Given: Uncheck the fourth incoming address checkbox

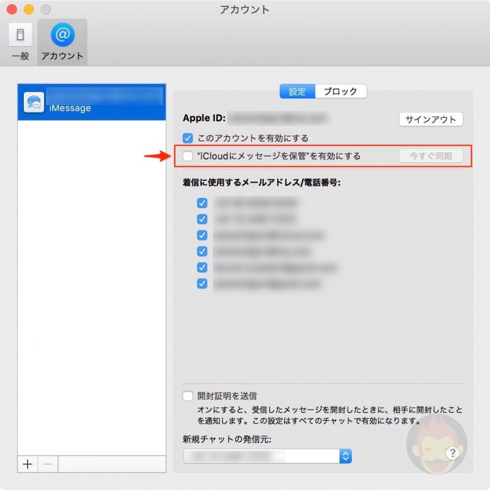Looking at the screenshot, I should [x=202, y=251].
